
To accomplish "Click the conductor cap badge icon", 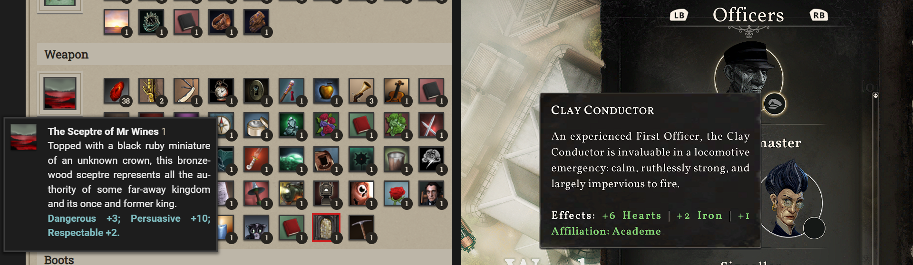I will click(x=775, y=104).
